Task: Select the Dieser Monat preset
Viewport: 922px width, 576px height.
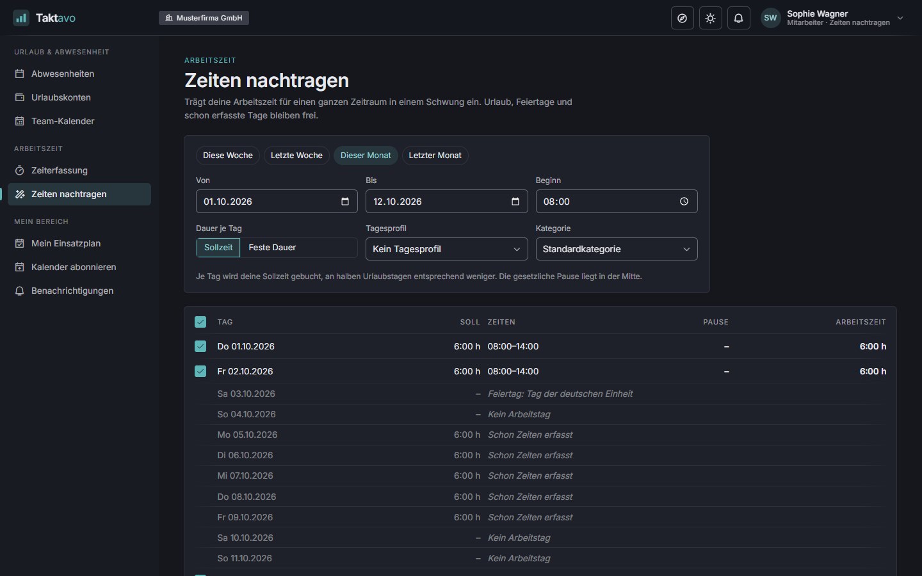Action: coord(366,156)
